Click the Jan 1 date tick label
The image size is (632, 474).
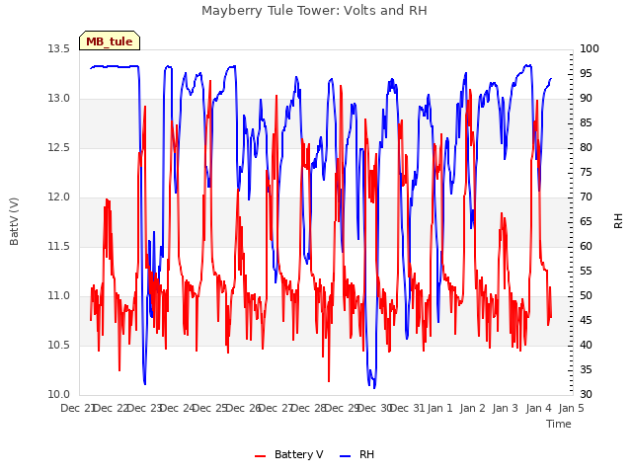tap(439, 408)
